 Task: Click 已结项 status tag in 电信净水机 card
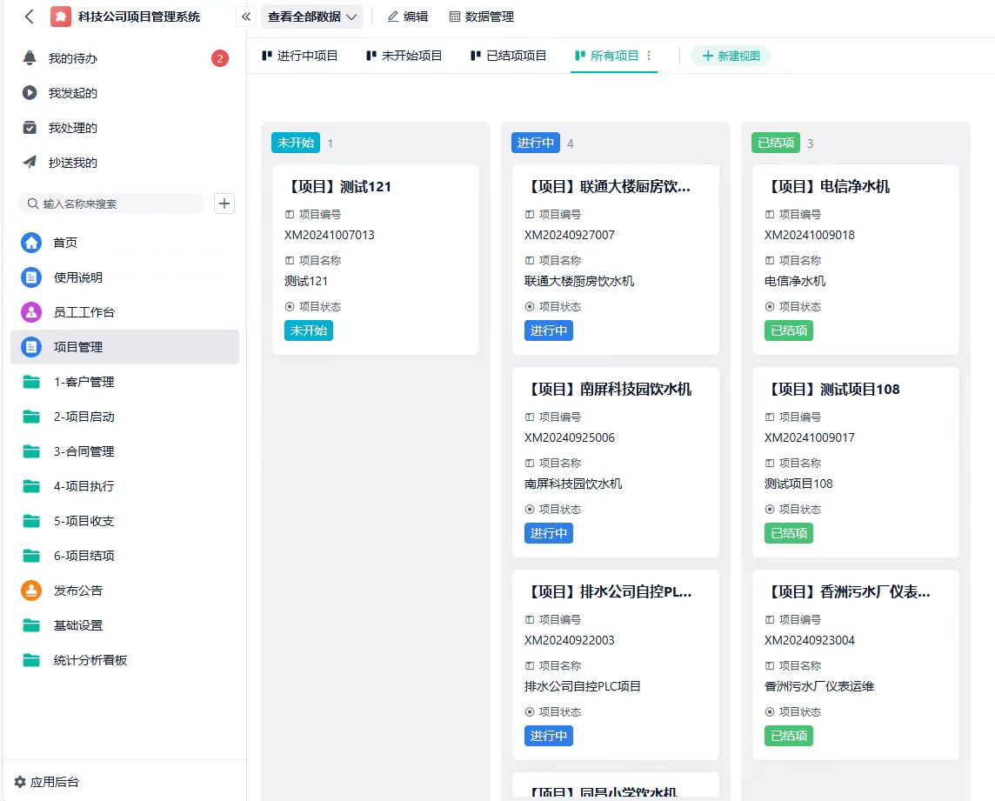point(789,330)
